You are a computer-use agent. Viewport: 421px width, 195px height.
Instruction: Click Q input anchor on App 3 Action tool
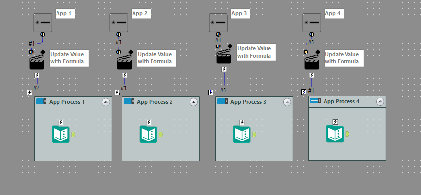coord(218,46)
